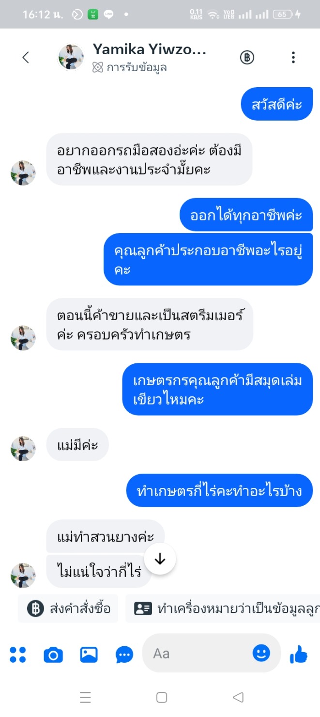
Task: Tap the Android recent apps menu button
Action: [x=85, y=697]
